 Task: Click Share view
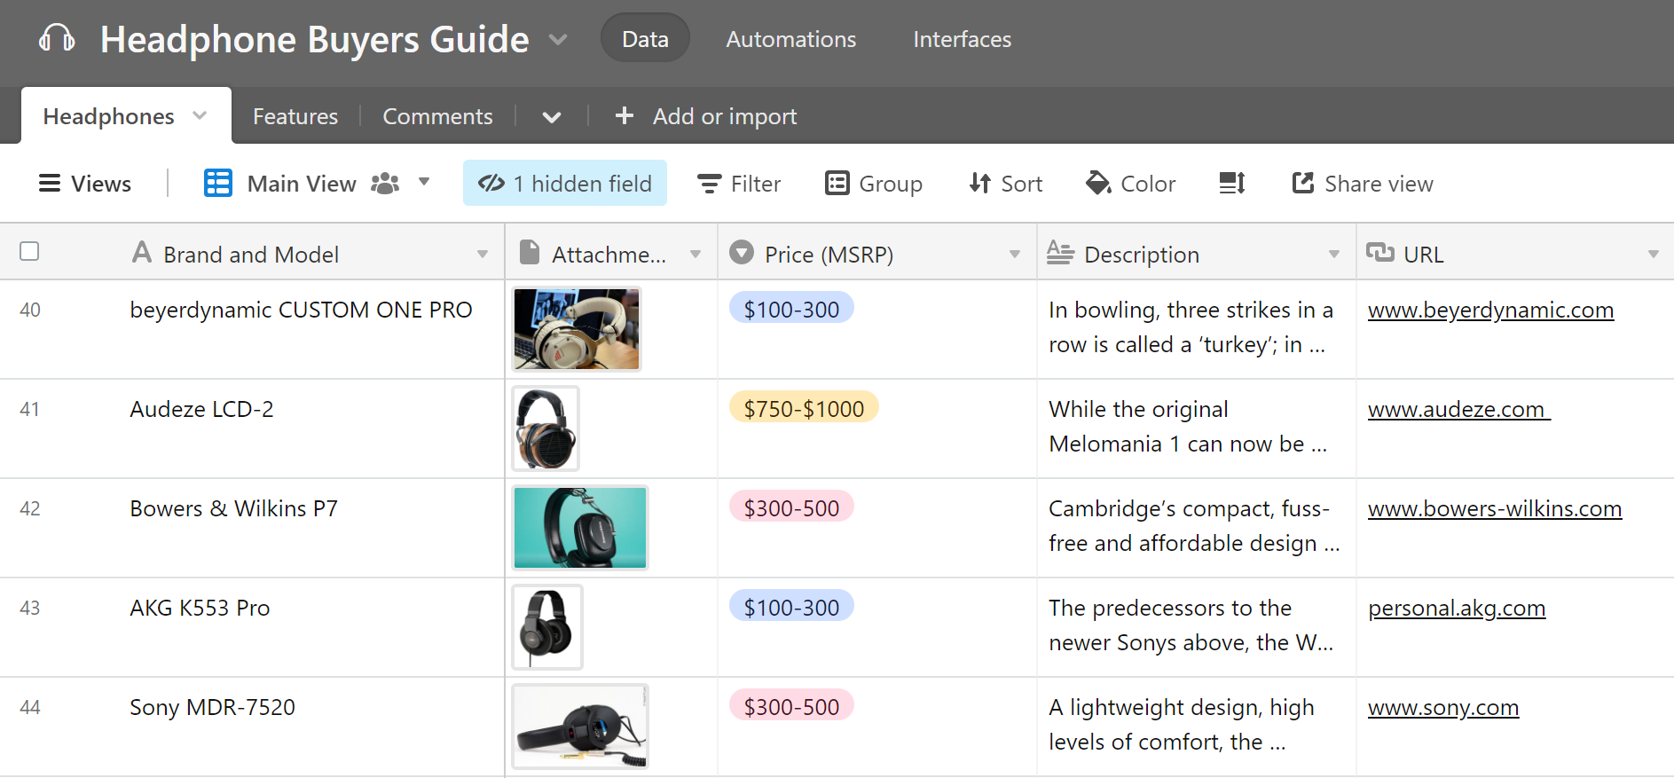coord(1362,184)
